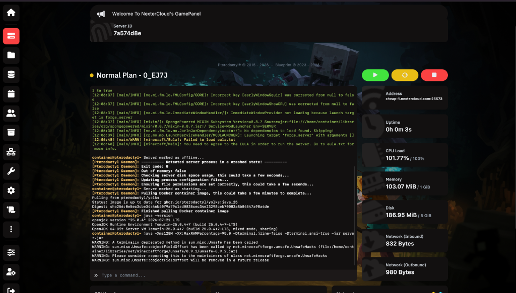Click the Exit code: 0 daemon line
The width and height of the screenshot is (516, 293).
131,166
